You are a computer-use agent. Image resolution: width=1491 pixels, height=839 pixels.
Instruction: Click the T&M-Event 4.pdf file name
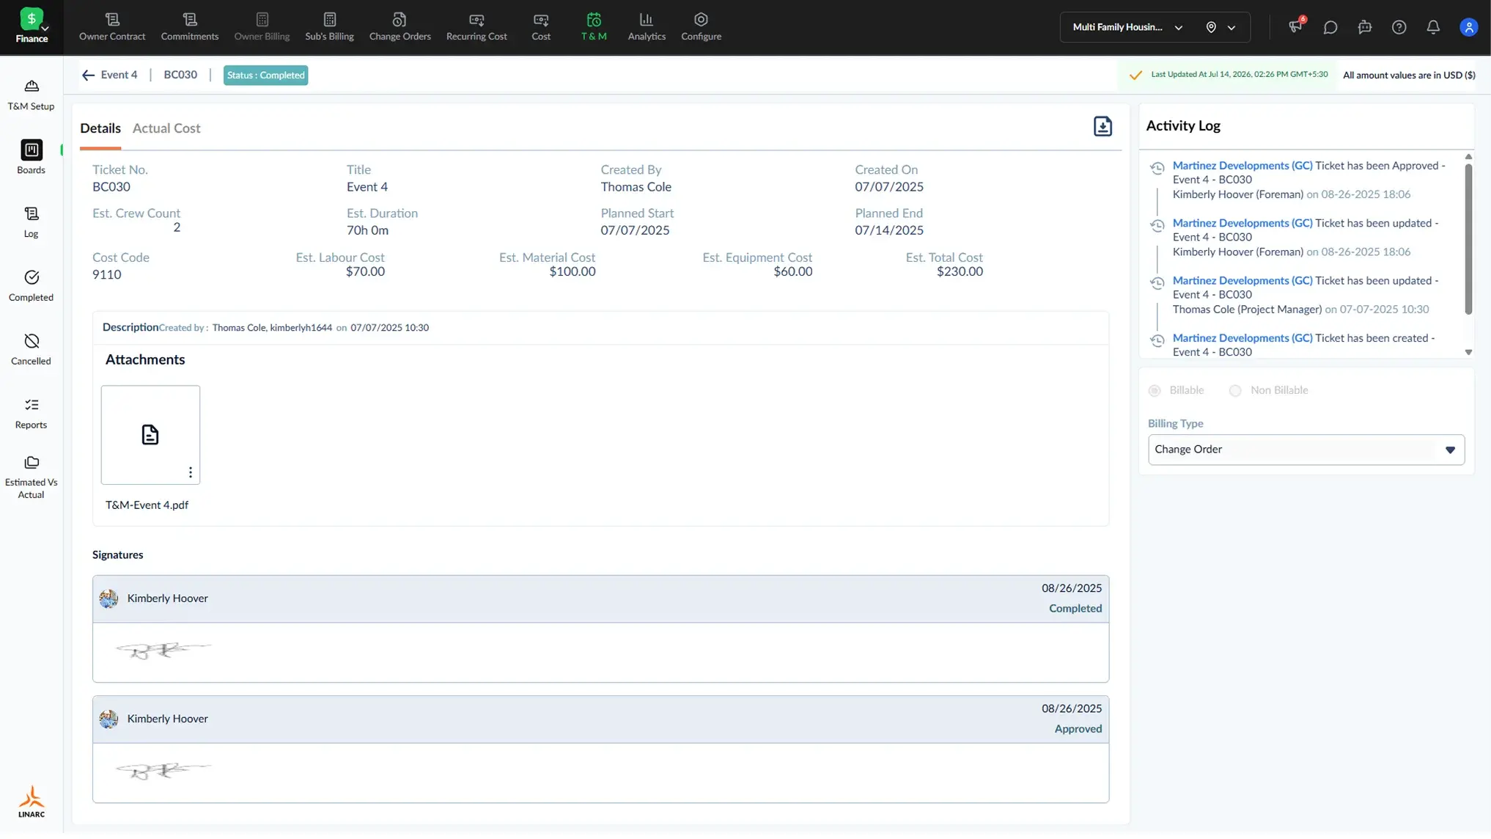click(x=147, y=505)
